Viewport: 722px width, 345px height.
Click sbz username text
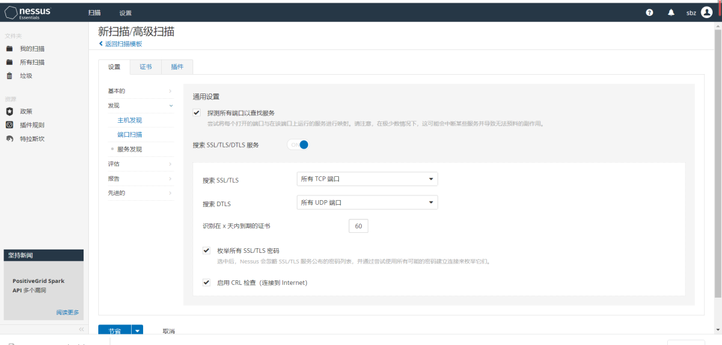click(691, 13)
